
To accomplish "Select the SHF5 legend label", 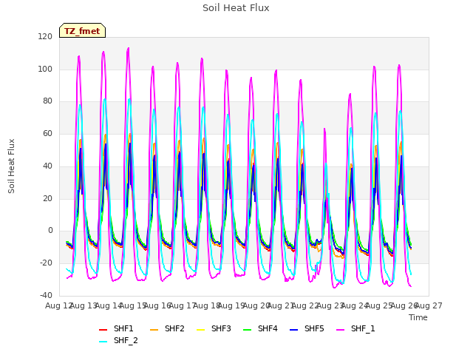I will point(314,328).
